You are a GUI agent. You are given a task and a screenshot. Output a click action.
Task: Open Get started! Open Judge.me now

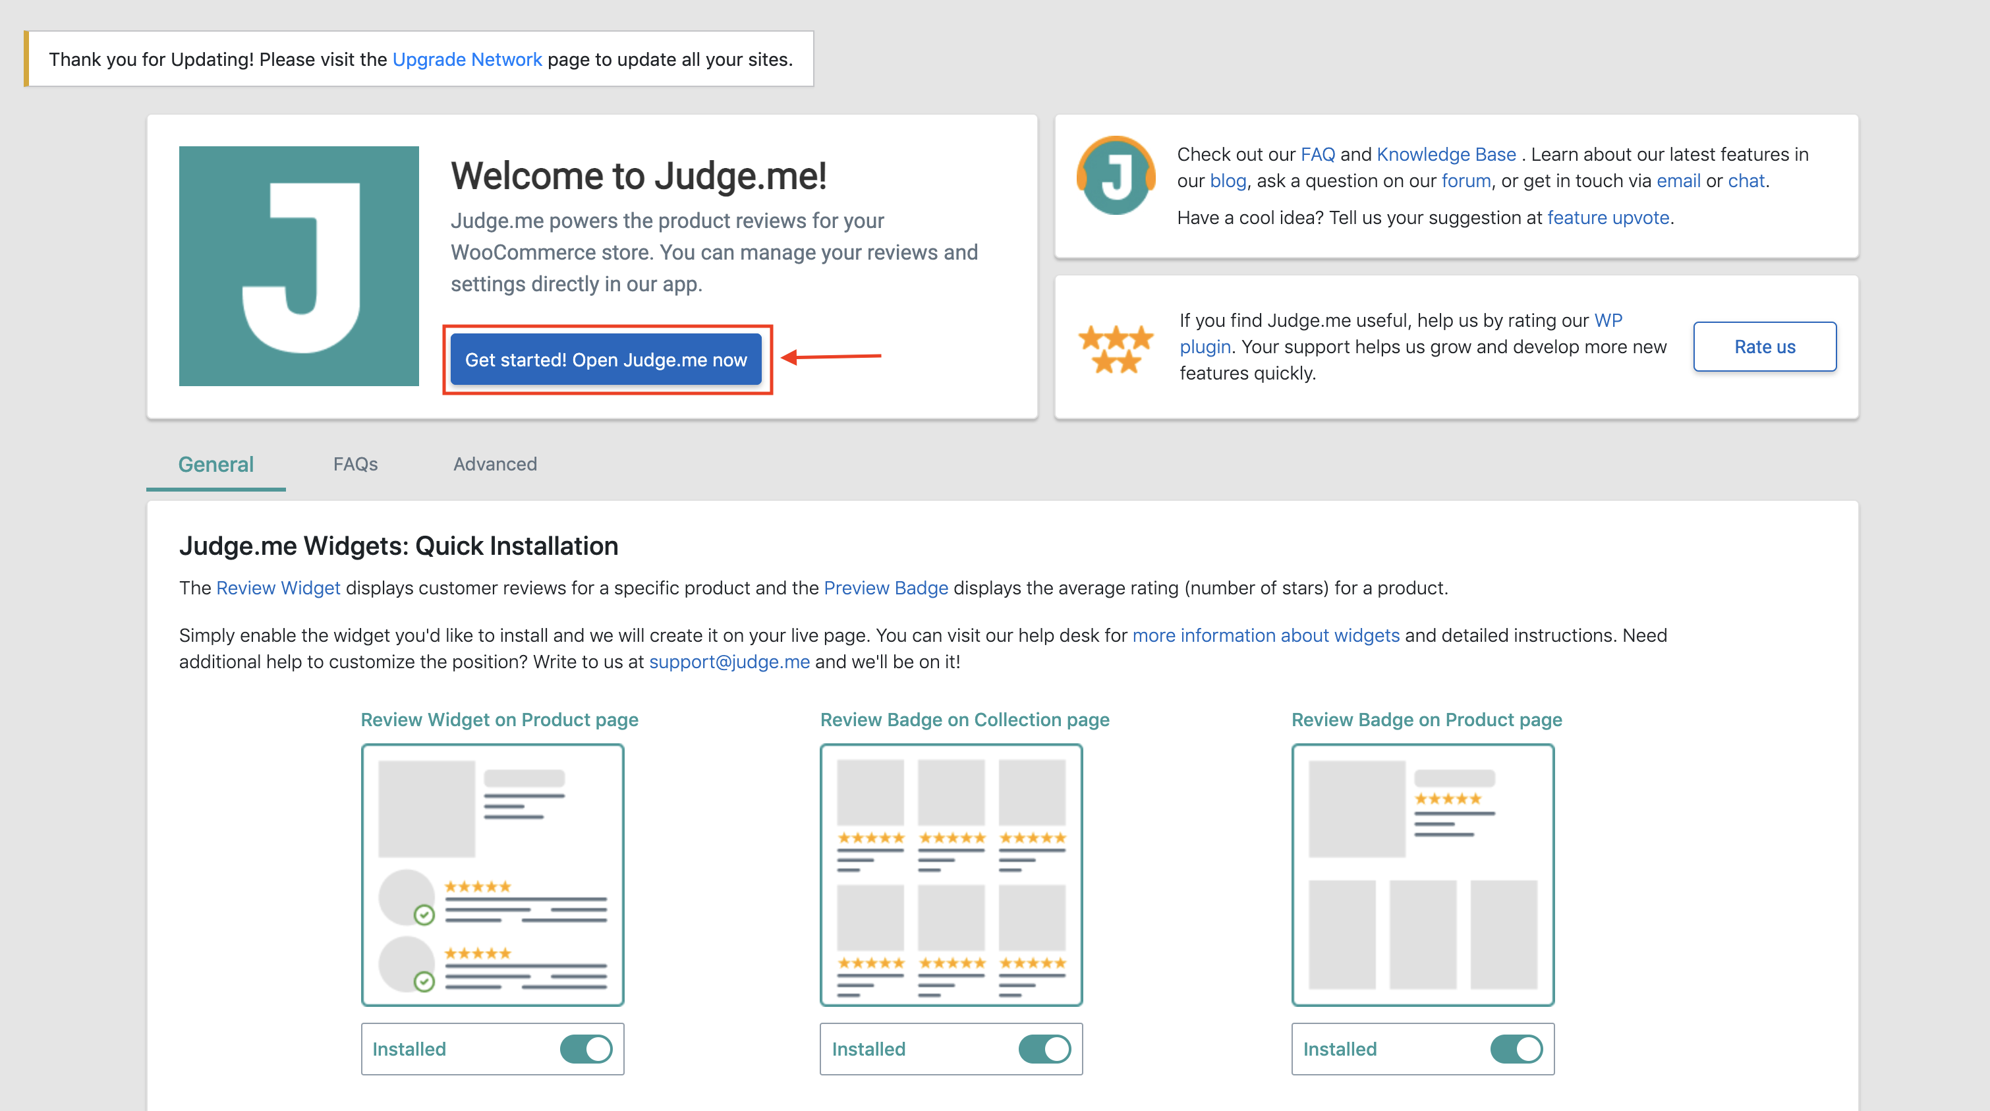[607, 359]
